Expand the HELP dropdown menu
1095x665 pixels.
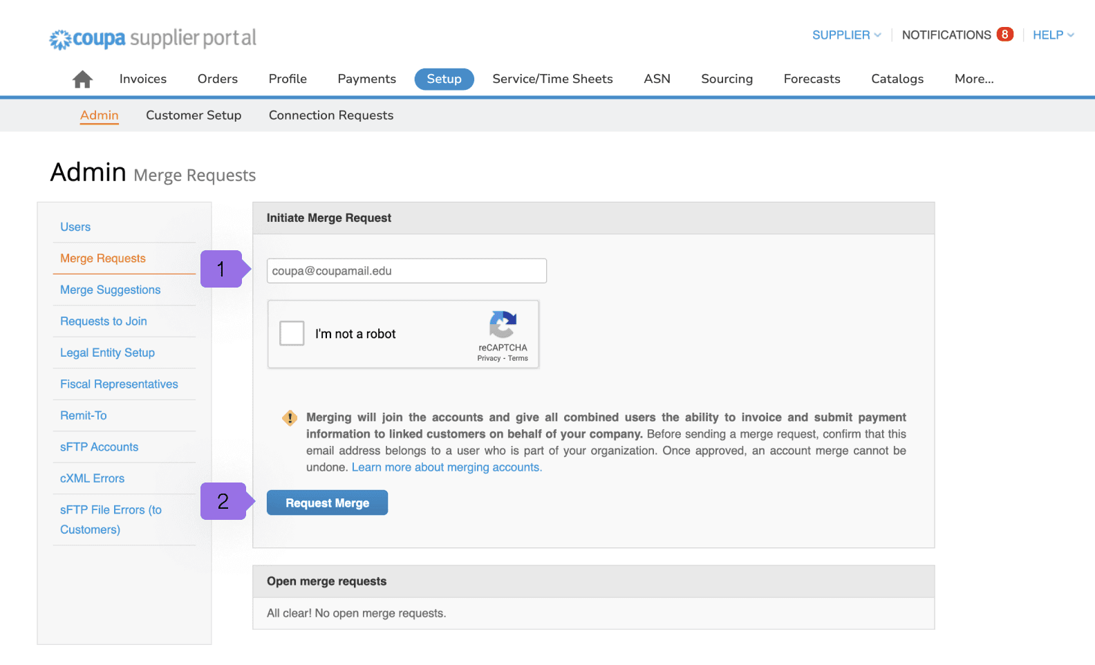tap(1054, 35)
